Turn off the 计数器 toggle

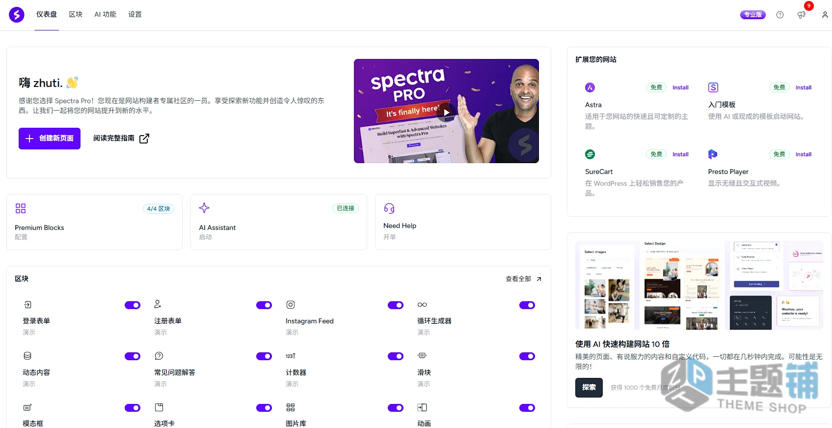tap(396, 356)
